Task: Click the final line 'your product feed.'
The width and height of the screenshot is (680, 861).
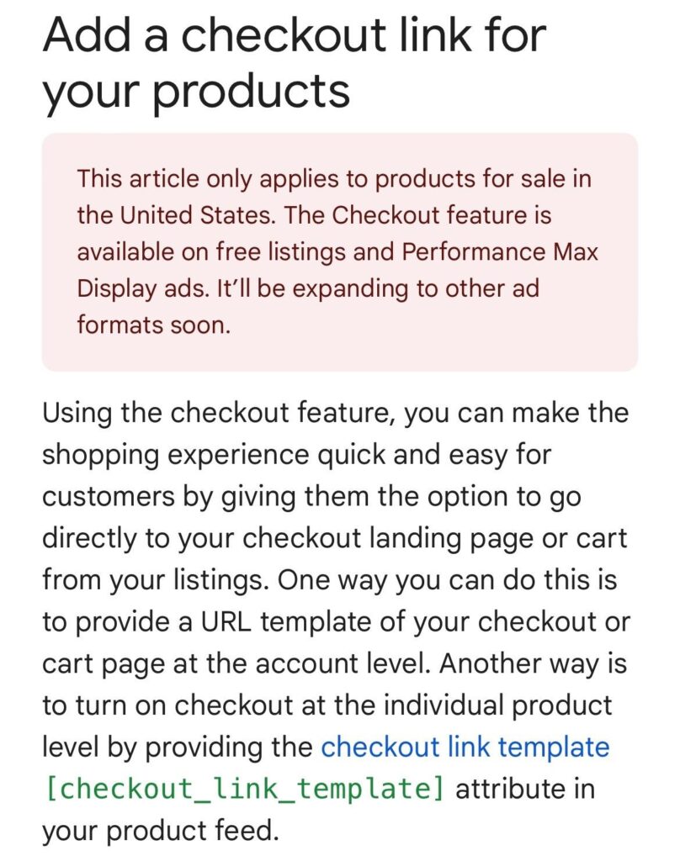Action: (x=161, y=831)
